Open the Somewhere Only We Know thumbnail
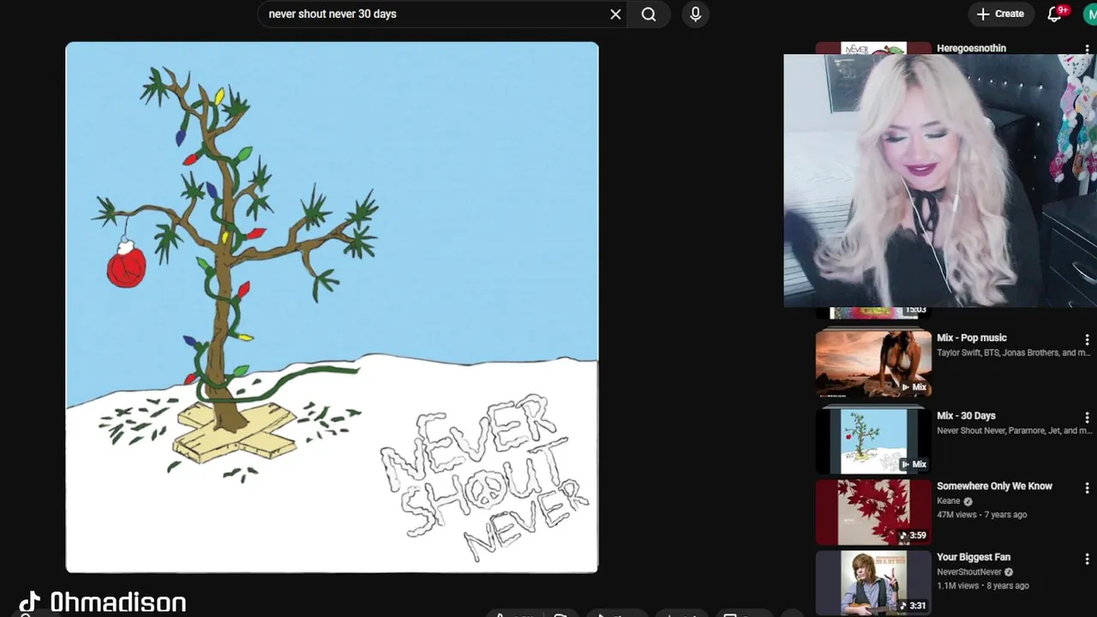This screenshot has height=617, width=1097. point(873,512)
